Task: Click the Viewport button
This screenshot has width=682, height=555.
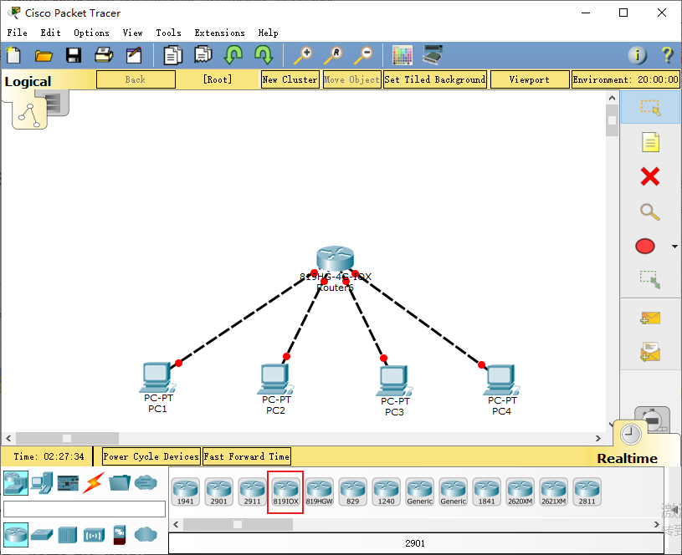Action: point(530,79)
